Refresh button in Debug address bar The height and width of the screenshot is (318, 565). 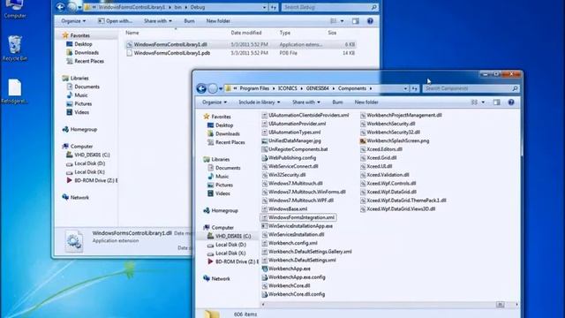coord(274,7)
